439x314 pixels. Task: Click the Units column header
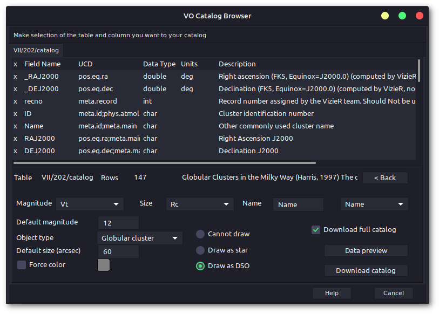click(x=190, y=64)
